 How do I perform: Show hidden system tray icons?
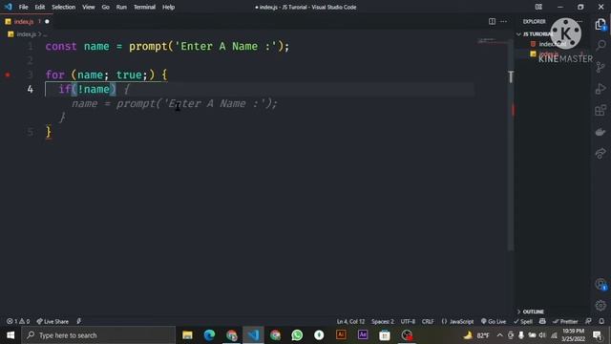[x=500, y=335]
